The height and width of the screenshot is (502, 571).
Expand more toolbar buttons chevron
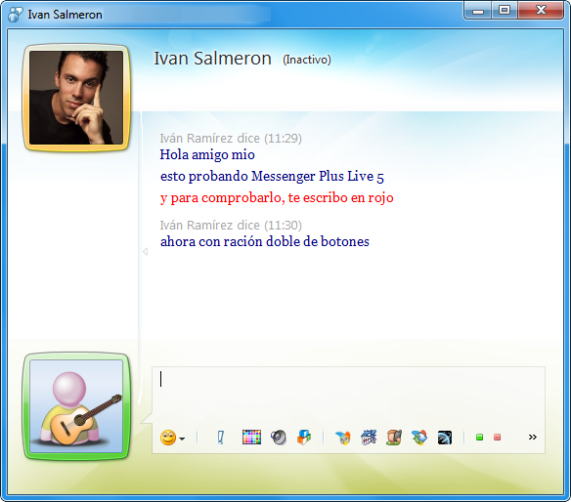[533, 437]
